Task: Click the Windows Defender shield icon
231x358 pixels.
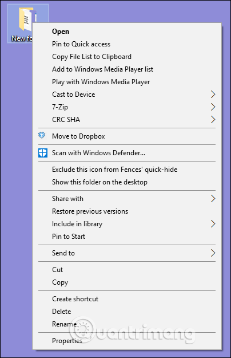Action: tap(43, 153)
